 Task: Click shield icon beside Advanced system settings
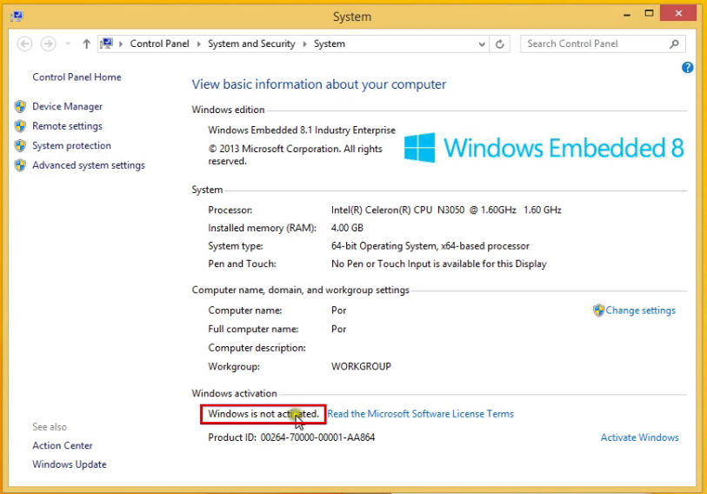pos(20,165)
